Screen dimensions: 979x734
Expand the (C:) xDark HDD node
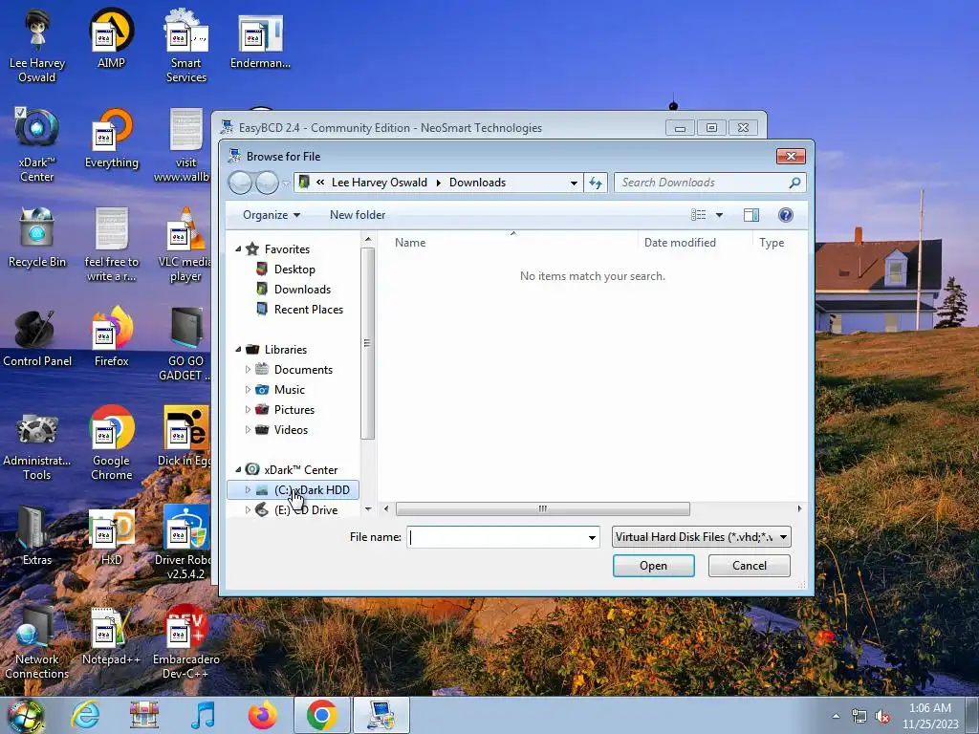[248, 490]
